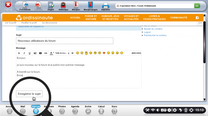The height and width of the screenshot is (116, 208).
Task: Open the Mail application in dock
Action: 23,110
